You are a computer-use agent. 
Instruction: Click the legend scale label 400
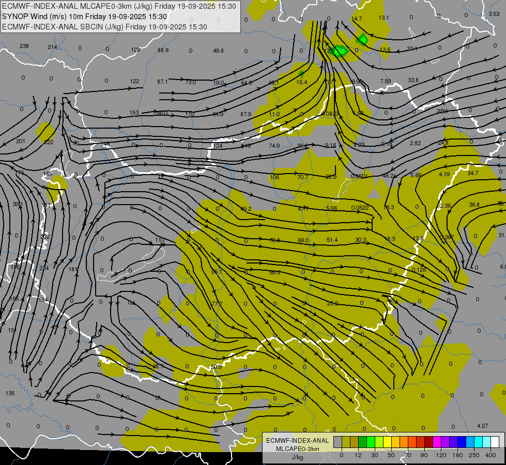pos(490,455)
